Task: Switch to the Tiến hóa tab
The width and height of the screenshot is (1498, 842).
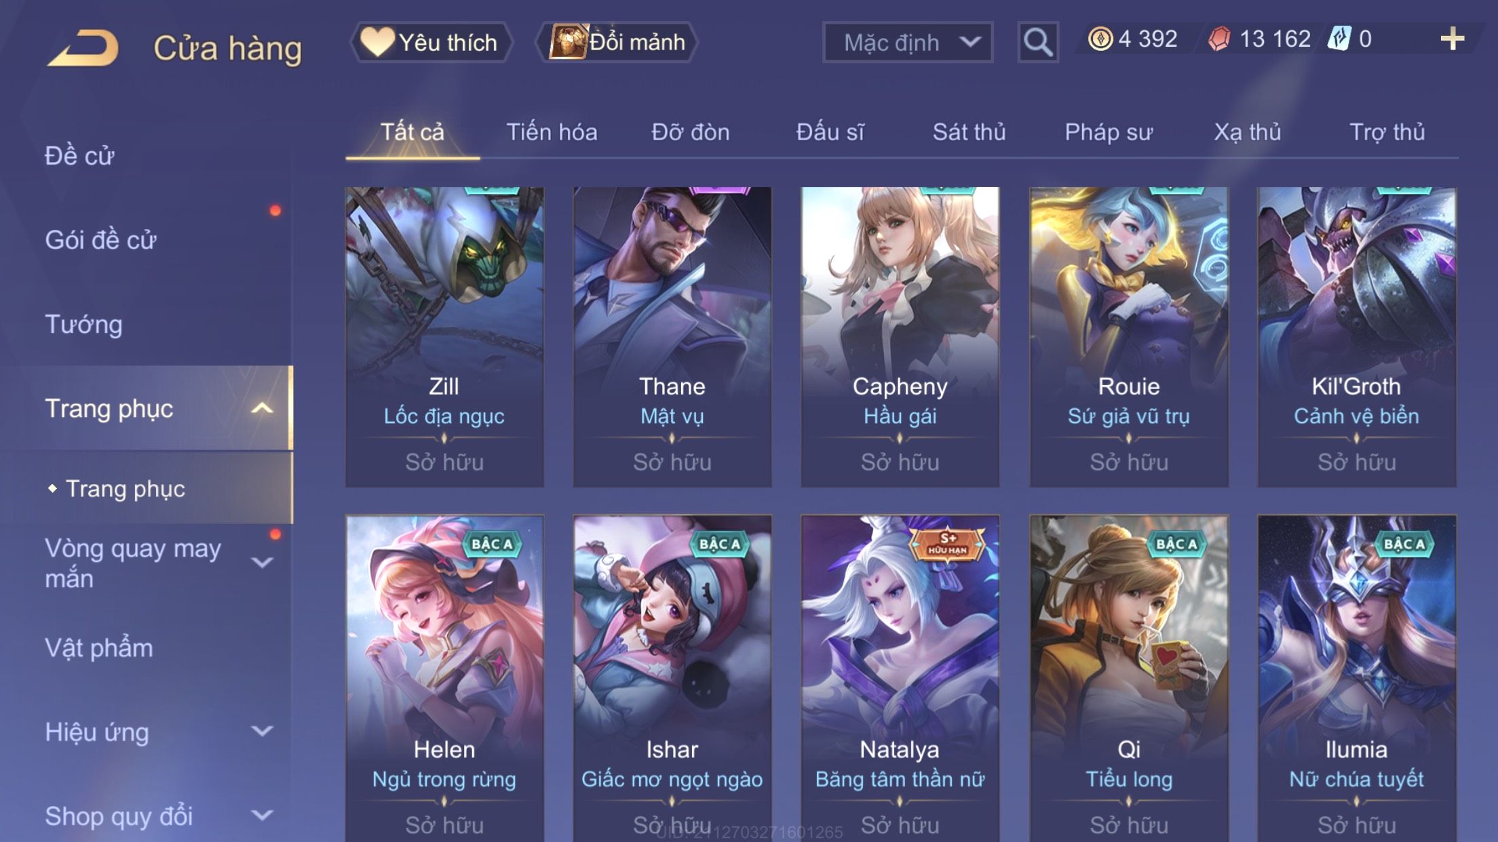Action: 552,132
